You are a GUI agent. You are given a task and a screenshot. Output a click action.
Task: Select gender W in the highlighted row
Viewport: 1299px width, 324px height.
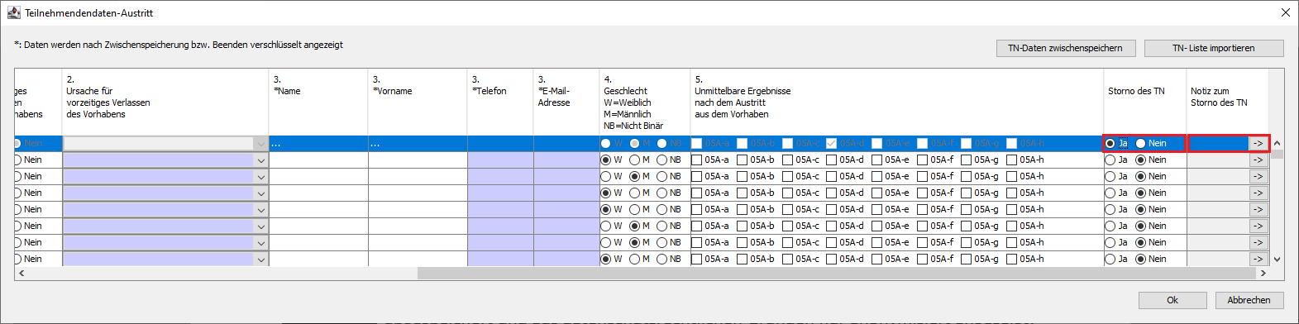[606, 143]
